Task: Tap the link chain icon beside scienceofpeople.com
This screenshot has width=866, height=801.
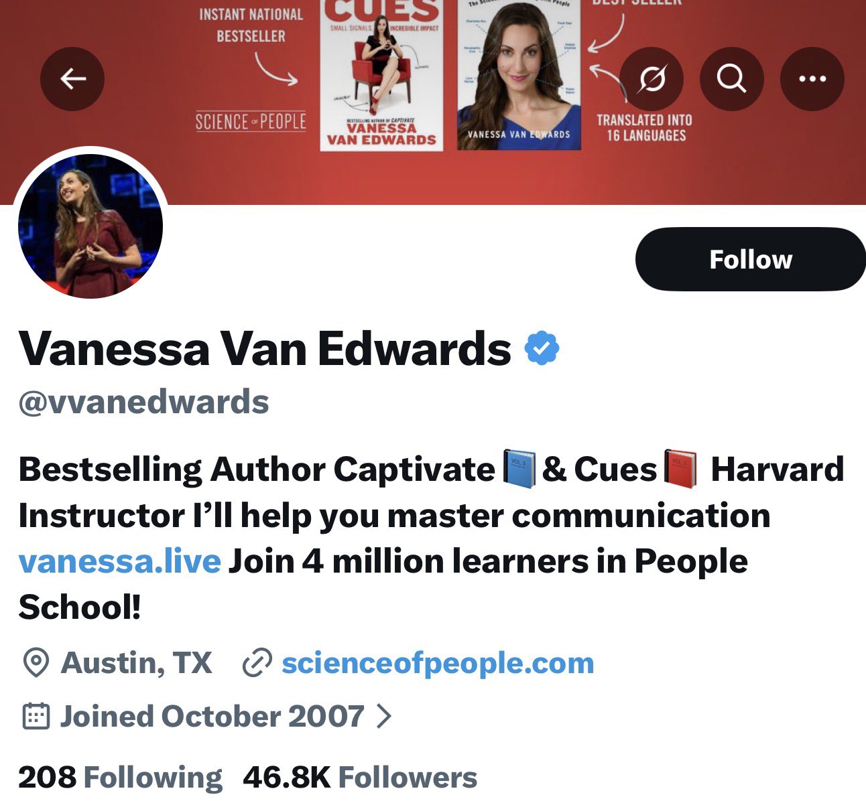Action: coord(257,663)
